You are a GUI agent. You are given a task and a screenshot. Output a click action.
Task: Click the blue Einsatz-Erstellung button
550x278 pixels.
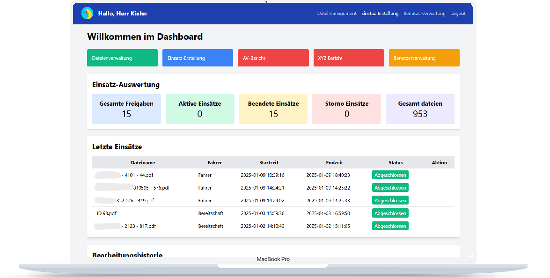[198, 58]
